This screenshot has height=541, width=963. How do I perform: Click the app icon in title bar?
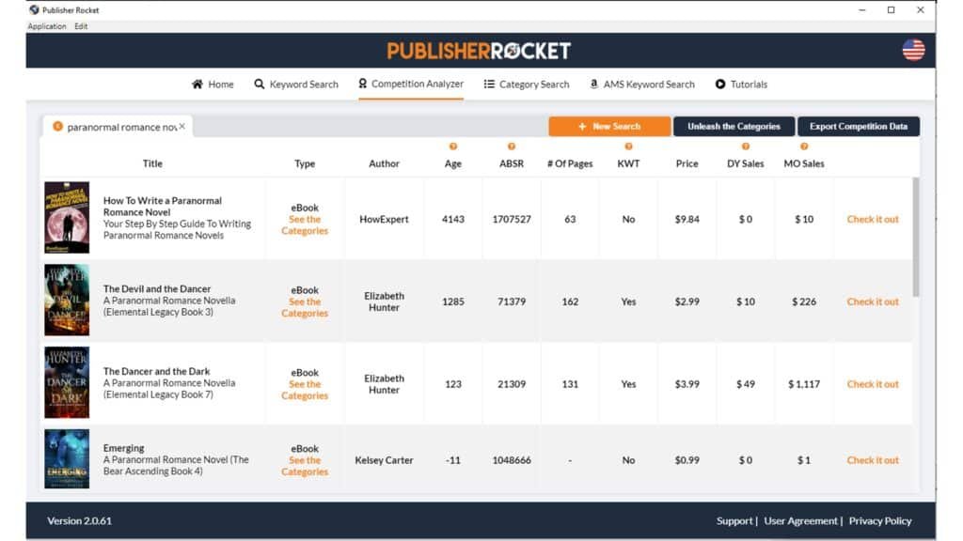coord(35,9)
